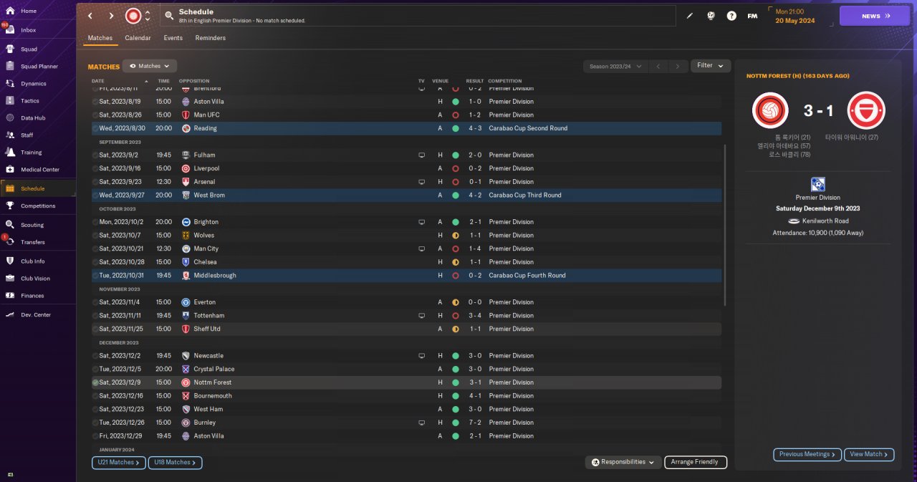Select the Burnley match row marker
The width and height of the screenshot is (917, 482).
click(x=95, y=423)
